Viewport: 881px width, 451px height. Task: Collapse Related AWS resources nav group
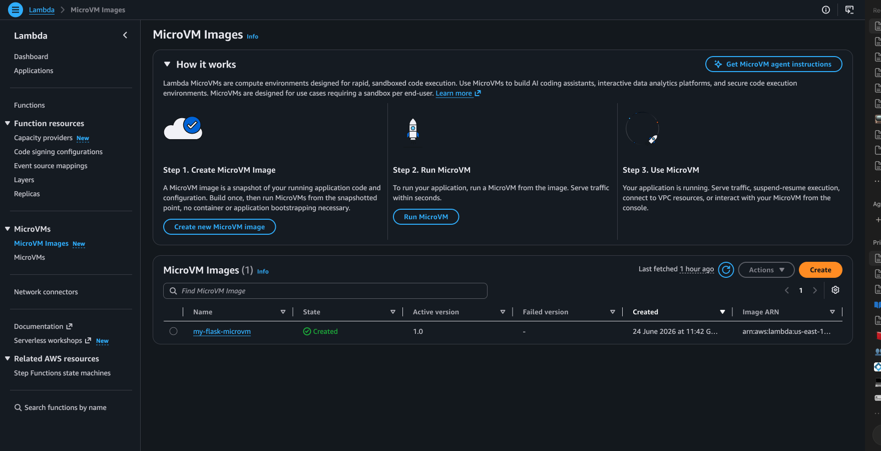click(x=8, y=358)
